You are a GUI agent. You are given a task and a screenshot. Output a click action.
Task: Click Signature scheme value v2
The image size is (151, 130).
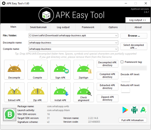tap(48, 122)
